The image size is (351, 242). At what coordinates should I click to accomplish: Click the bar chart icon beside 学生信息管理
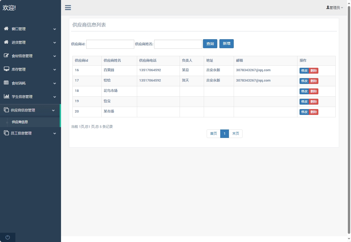(x=6, y=96)
